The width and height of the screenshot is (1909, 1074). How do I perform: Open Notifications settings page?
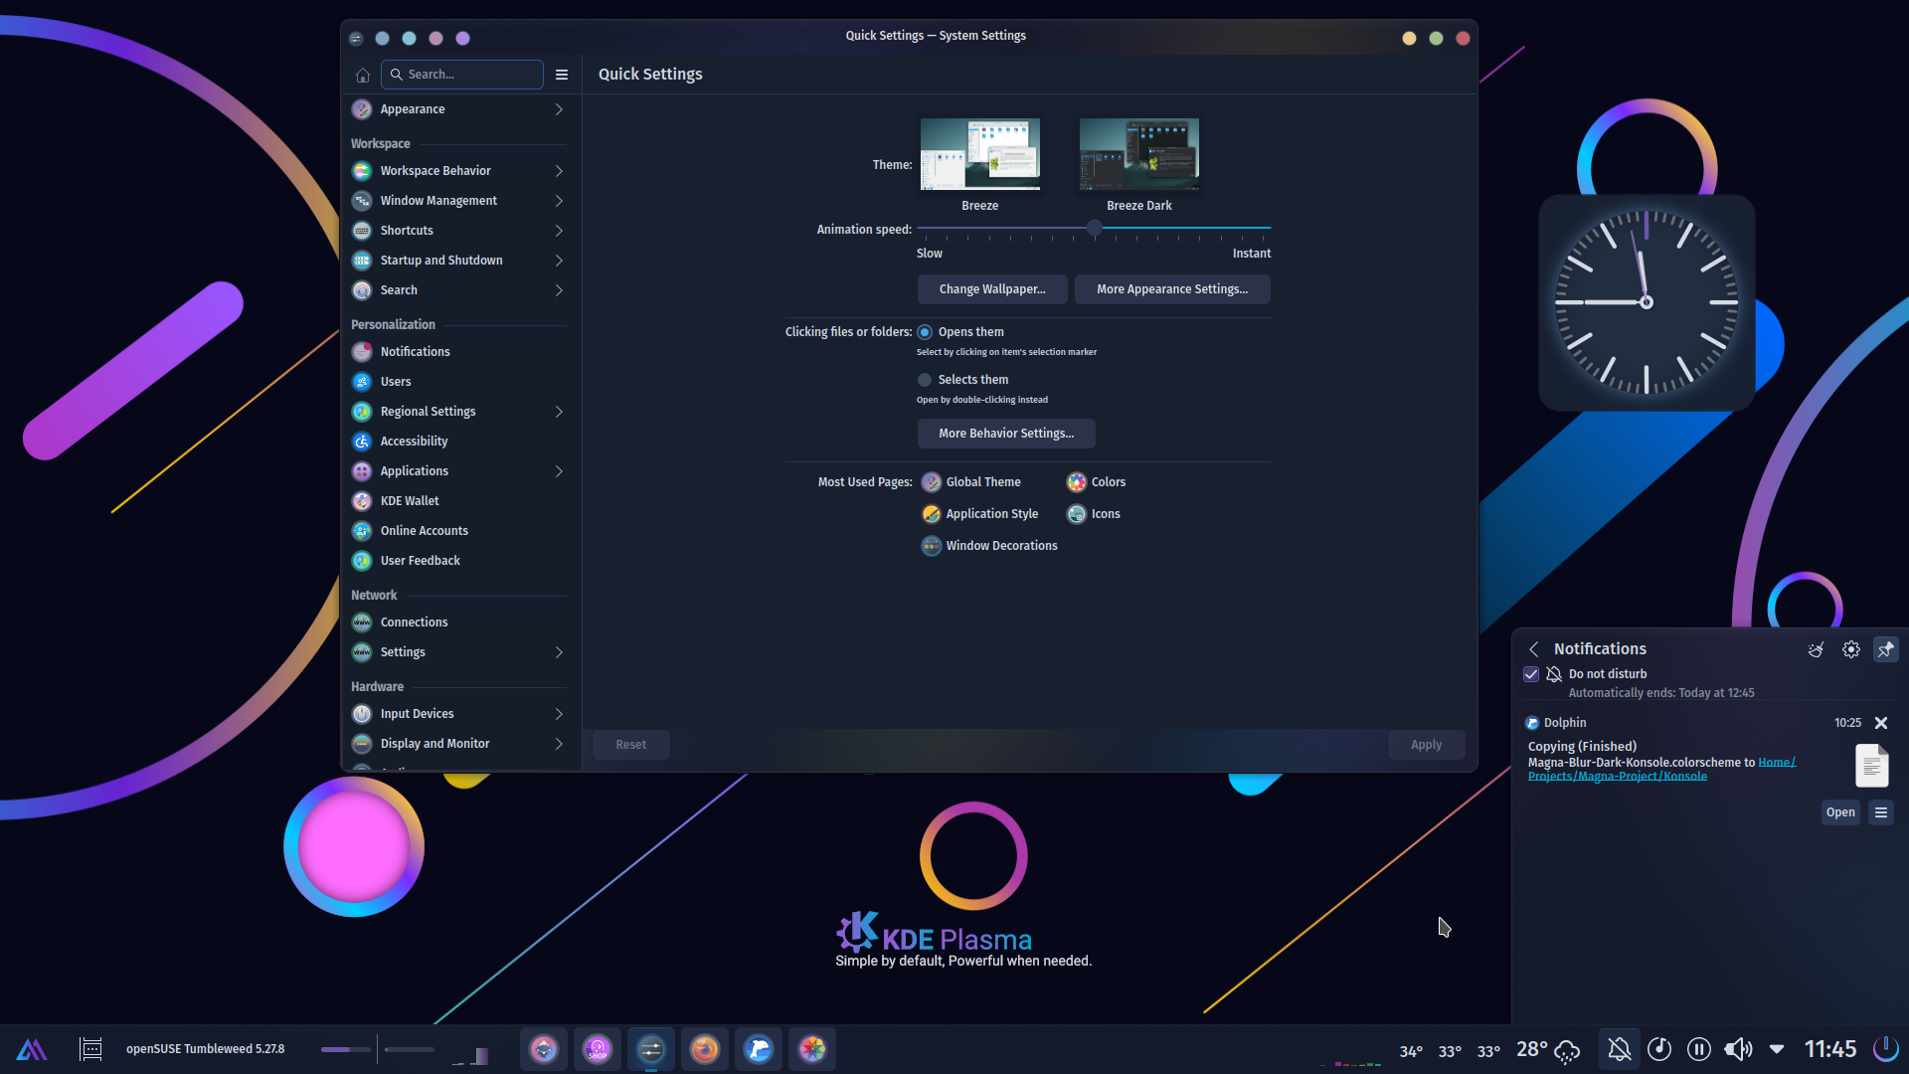(458, 352)
